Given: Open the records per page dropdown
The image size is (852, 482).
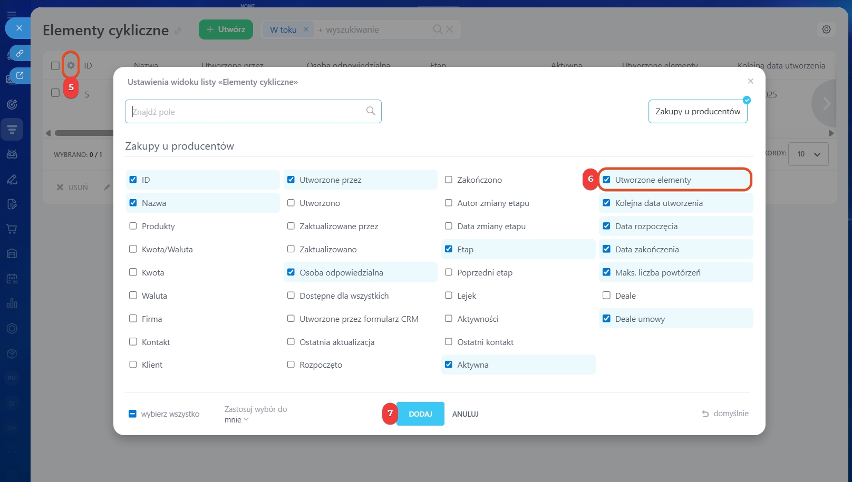Looking at the screenshot, I should tap(808, 154).
